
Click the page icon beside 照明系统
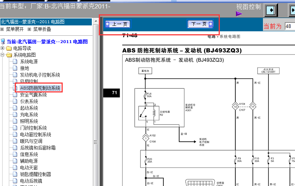pos(15,121)
